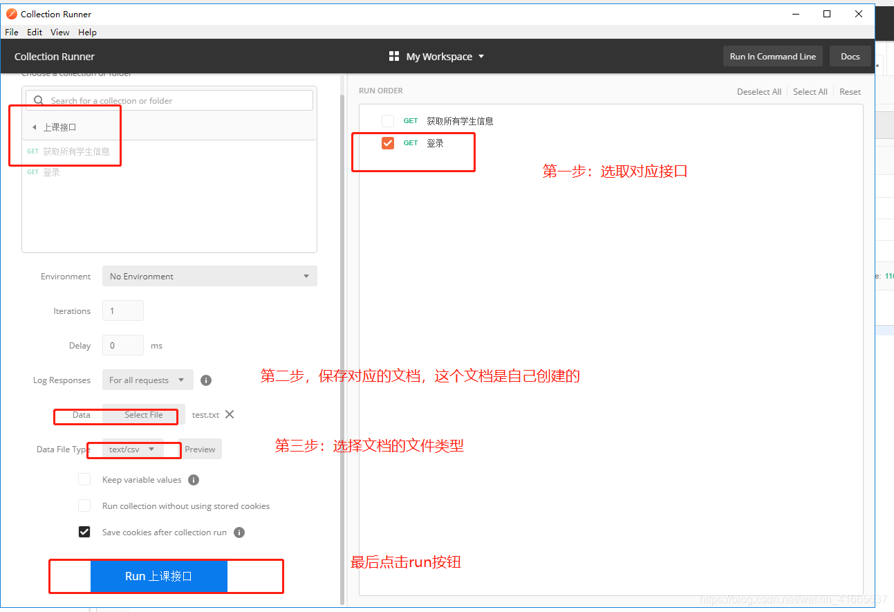Go back using arrow beside 上课接口
894x612 pixels.
[35, 127]
